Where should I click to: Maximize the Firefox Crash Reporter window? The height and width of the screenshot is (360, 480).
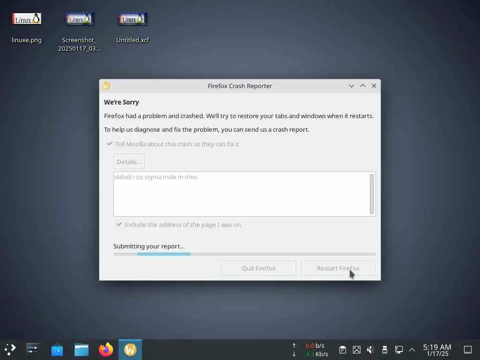(x=363, y=86)
